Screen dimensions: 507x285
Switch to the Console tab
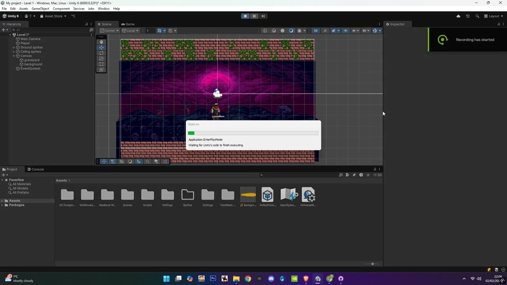coord(36,169)
